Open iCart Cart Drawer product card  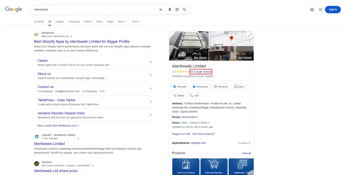click(186, 167)
